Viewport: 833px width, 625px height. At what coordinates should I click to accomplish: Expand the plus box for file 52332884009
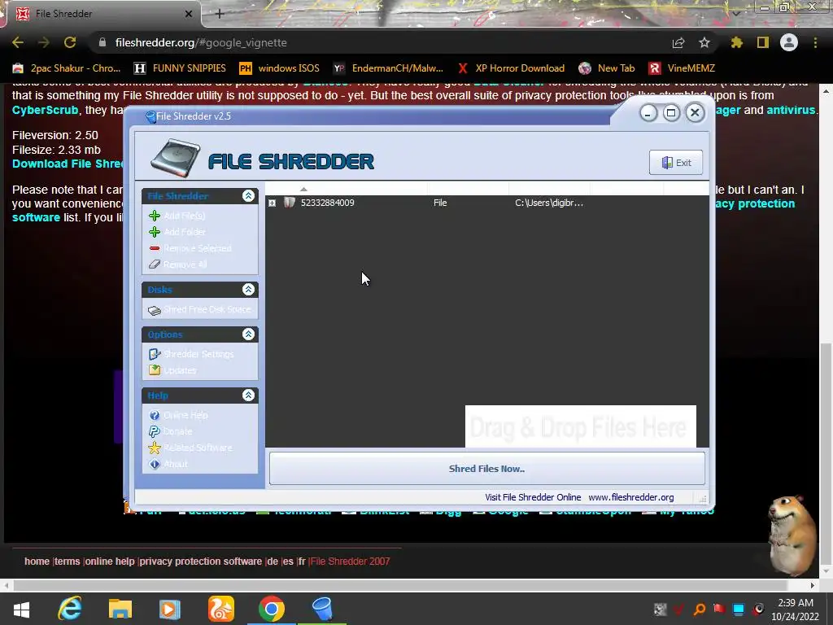click(x=272, y=203)
